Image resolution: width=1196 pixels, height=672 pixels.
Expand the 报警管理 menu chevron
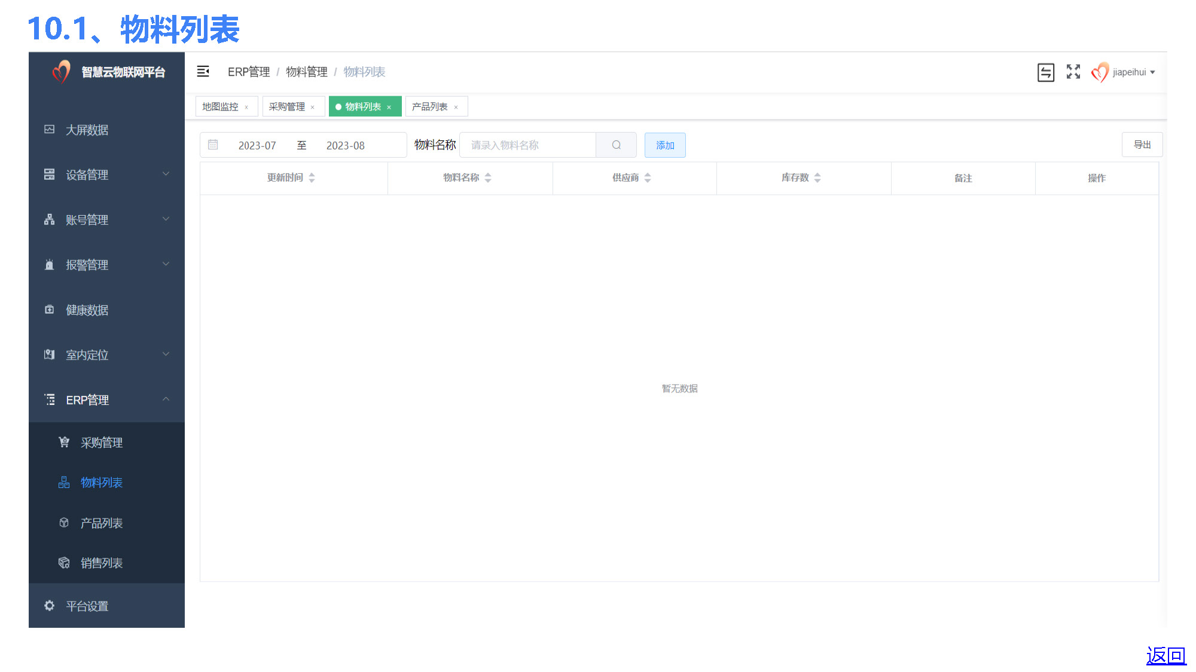(x=166, y=264)
